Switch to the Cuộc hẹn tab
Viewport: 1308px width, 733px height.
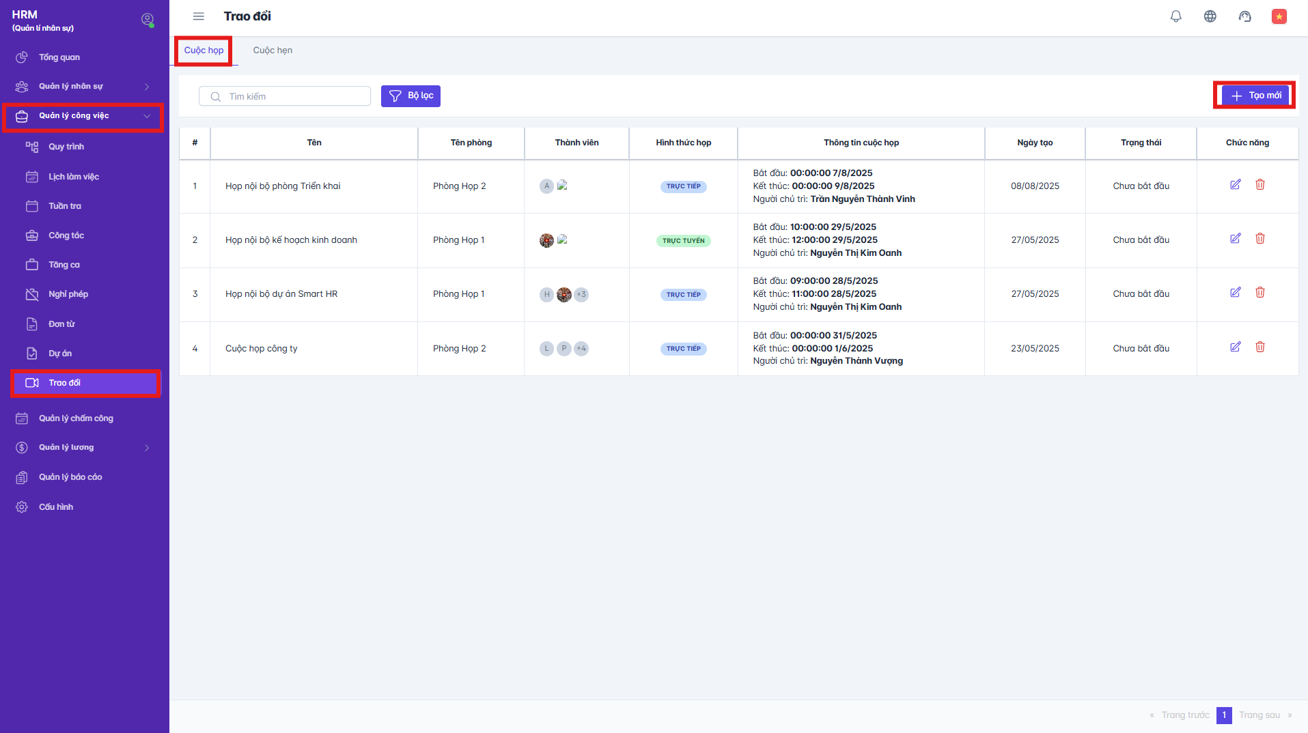pyautogui.click(x=272, y=50)
